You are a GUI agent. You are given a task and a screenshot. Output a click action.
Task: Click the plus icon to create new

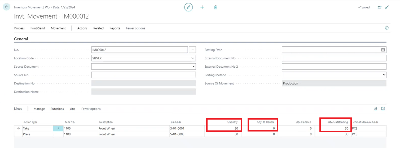click(202, 7)
